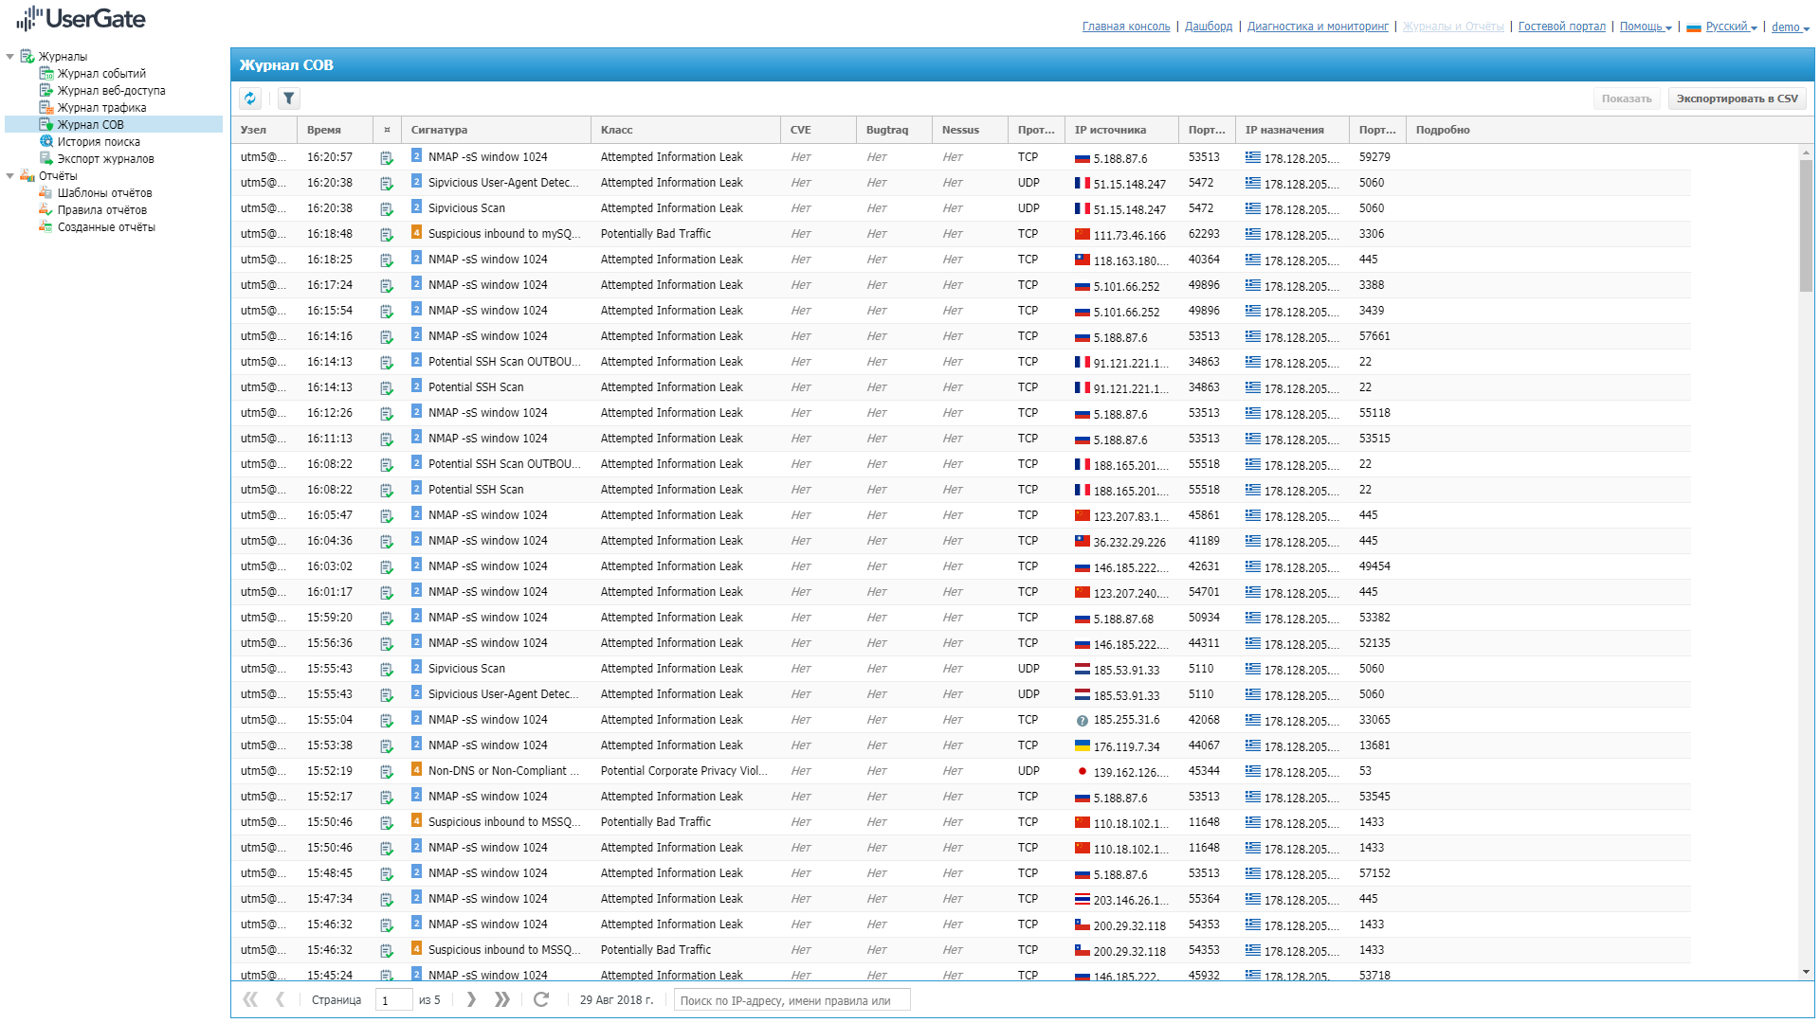Open the Помощь dropdown menu
The width and height of the screenshot is (1820, 1023).
(x=1645, y=27)
